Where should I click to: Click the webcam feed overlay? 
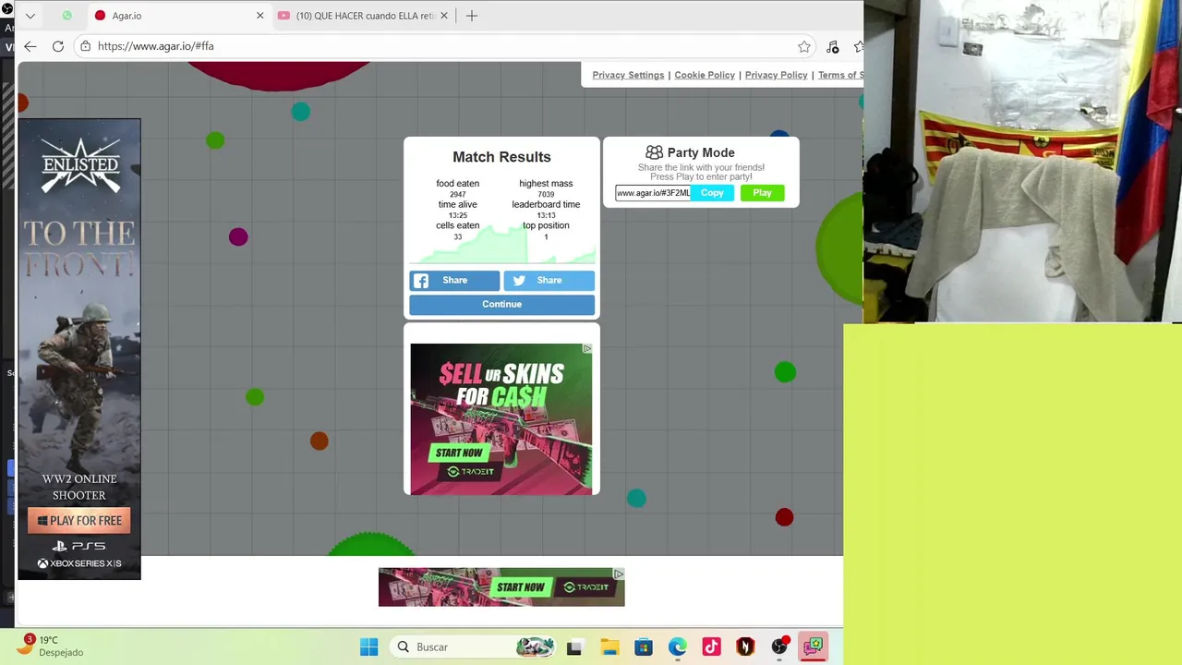pos(1022,162)
